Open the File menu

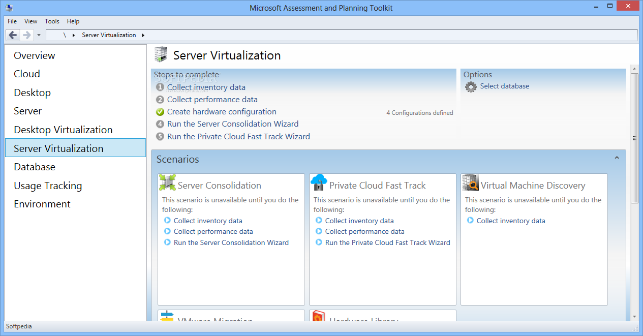(12, 21)
